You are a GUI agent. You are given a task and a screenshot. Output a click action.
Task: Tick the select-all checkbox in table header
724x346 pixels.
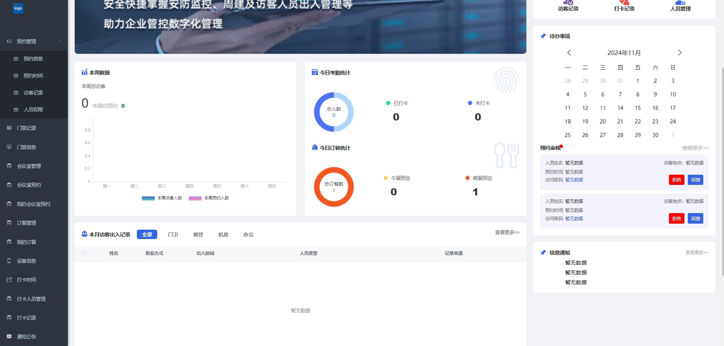(84, 253)
